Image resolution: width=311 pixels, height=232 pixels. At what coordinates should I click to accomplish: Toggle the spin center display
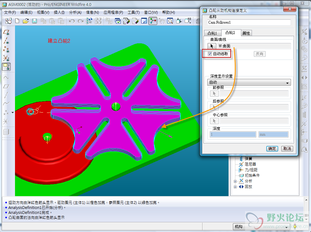tap(153, 21)
